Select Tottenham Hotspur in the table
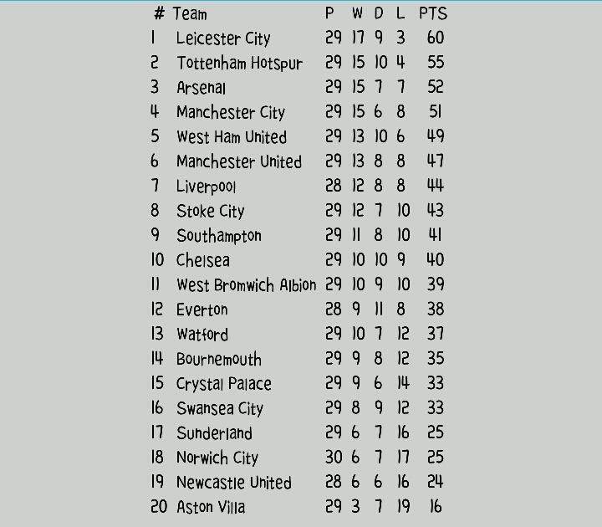Screen dimensions: 602x527 239,64
